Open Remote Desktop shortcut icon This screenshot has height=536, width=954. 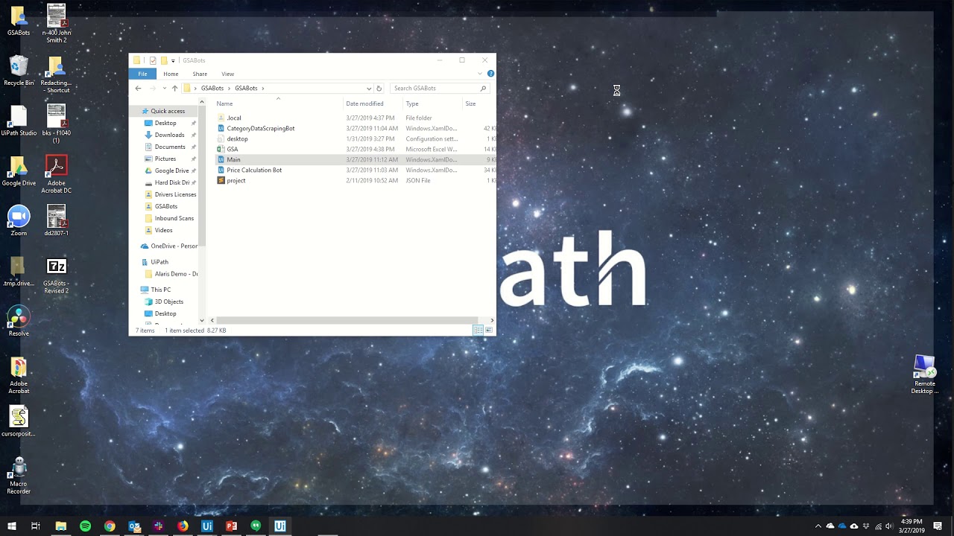click(x=925, y=374)
